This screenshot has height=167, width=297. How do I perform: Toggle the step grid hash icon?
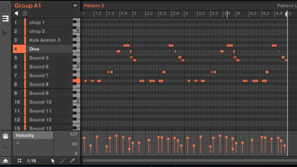tap(19, 161)
